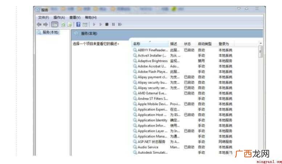This screenshot has width=282, height=164.
Task: Export the list using toolbar icon
Action: pyautogui.click(x=70, y=24)
